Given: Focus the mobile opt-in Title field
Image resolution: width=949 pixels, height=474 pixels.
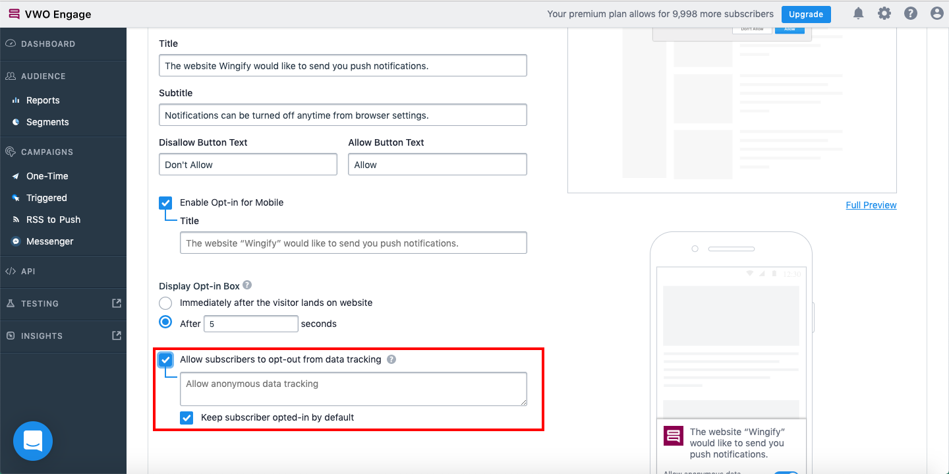Looking at the screenshot, I should 353,243.
